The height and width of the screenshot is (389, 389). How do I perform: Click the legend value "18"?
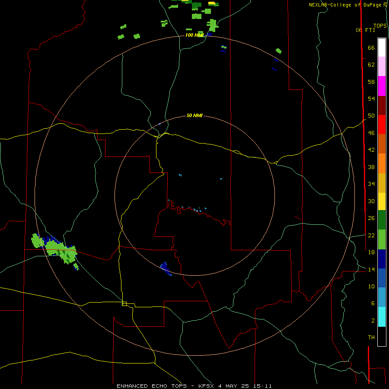click(371, 252)
